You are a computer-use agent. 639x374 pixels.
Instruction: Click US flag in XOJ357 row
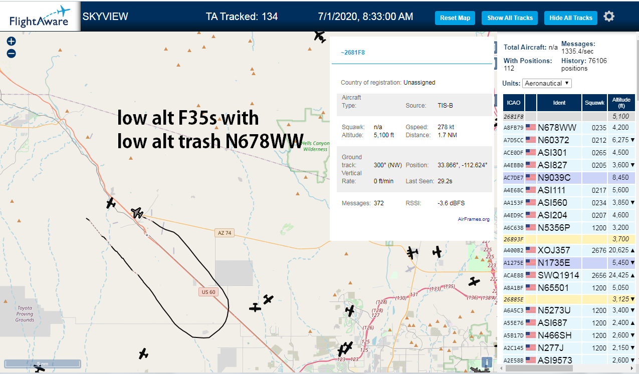click(531, 250)
